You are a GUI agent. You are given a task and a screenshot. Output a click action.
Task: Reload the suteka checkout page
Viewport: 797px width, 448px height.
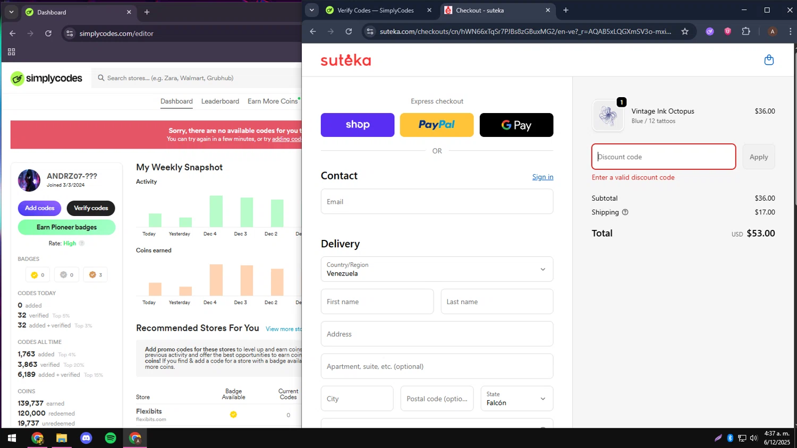click(x=349, y=31)
